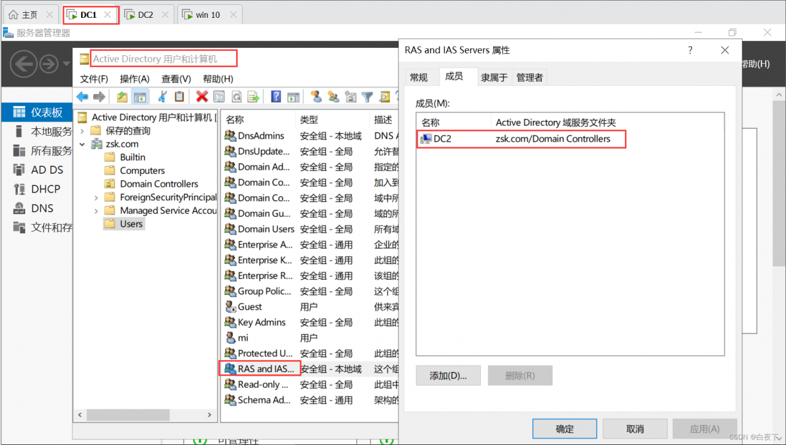
Task: Switch to the 隶属于 tab
Action: (494, 77)
